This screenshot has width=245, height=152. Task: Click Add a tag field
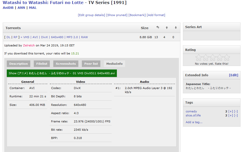coord(194,122)
